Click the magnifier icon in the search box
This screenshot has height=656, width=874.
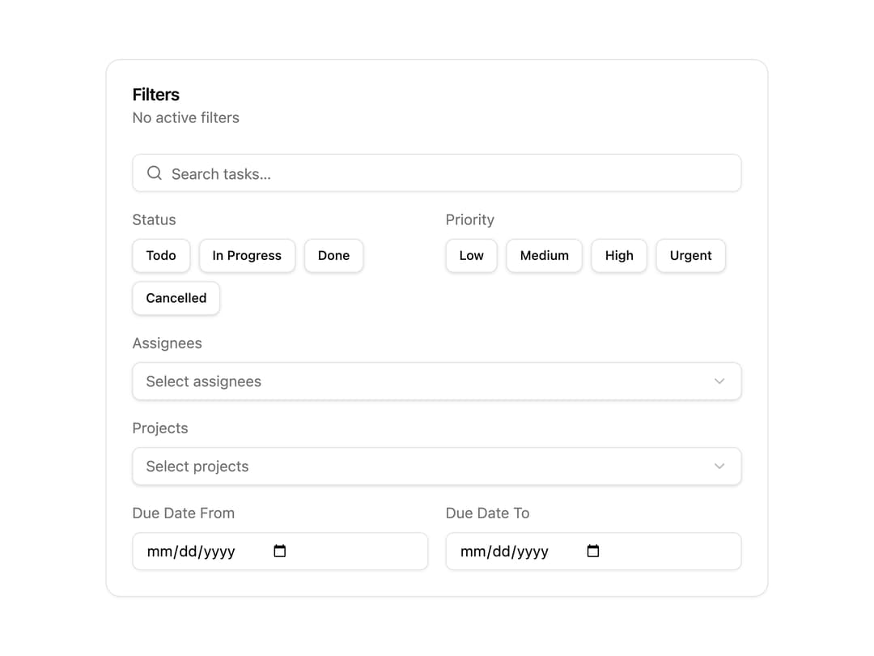click(155, 173)
